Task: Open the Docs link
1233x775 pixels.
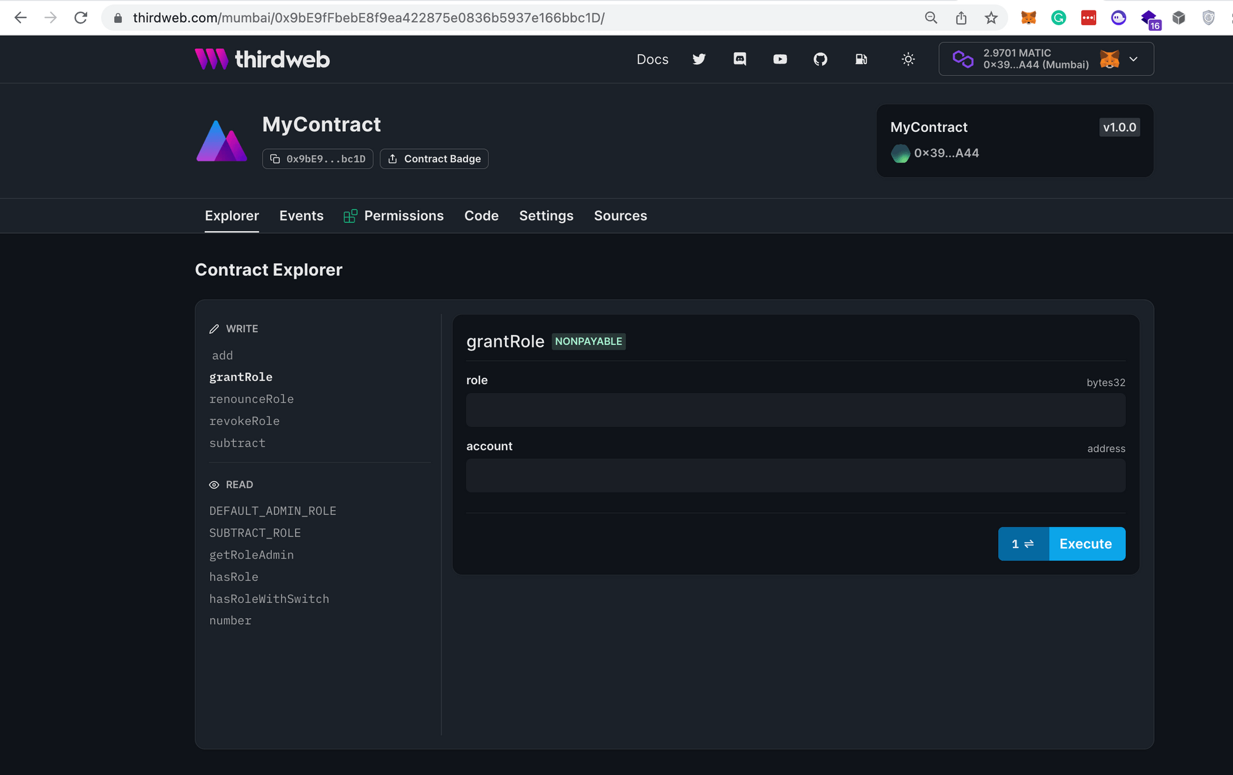Action: (x=652, y=59)
